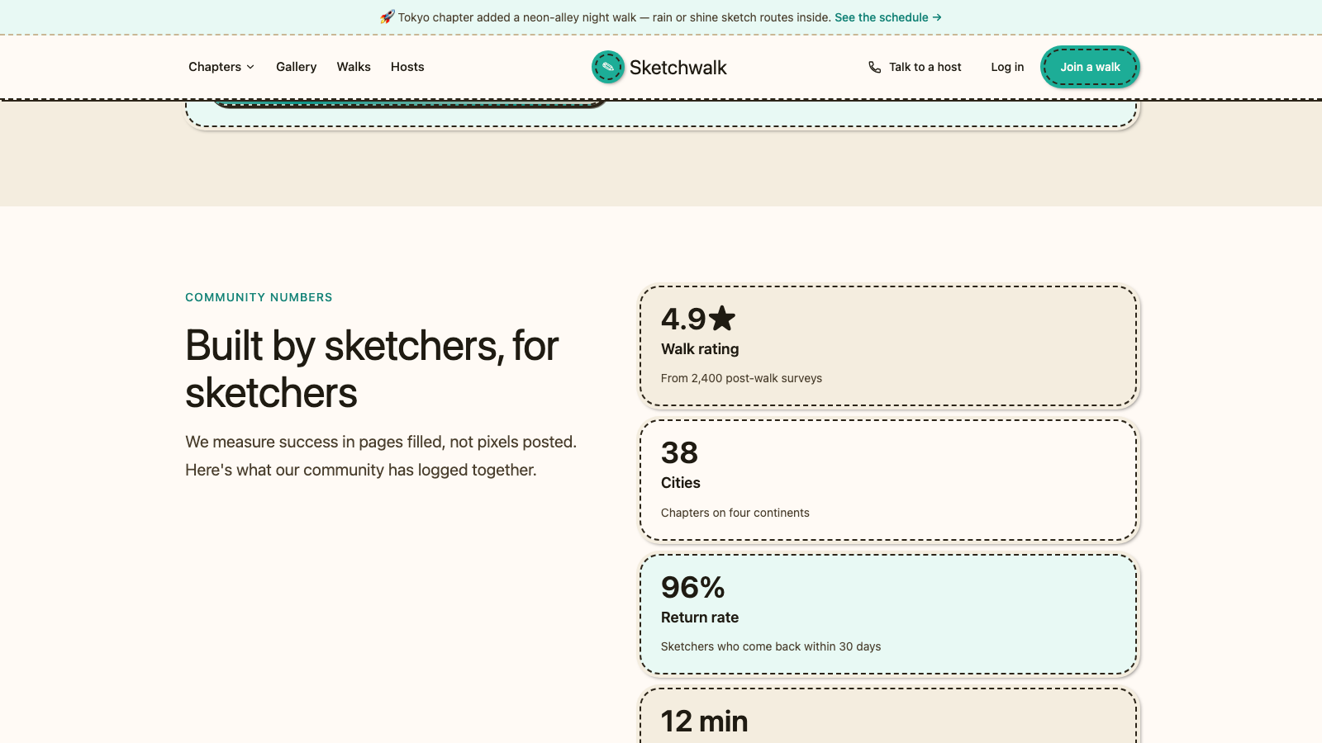Select the 38 Cities stat card
Viewport: 1322px width, 743px height.
pyautogui.click(x=889, y=480)
